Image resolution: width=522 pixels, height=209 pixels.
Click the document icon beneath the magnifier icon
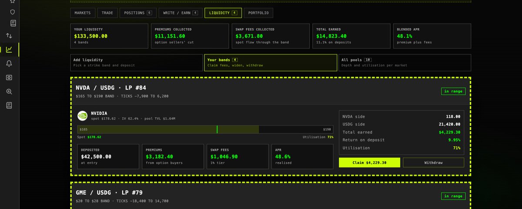pos(9,105)
